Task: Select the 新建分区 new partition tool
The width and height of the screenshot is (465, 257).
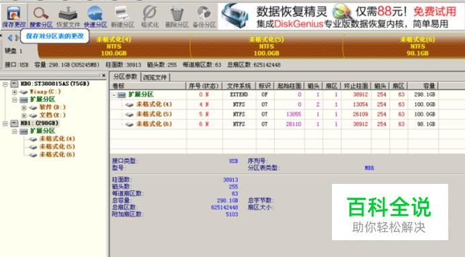Action: pyautogui.click(x=122, y=16)
